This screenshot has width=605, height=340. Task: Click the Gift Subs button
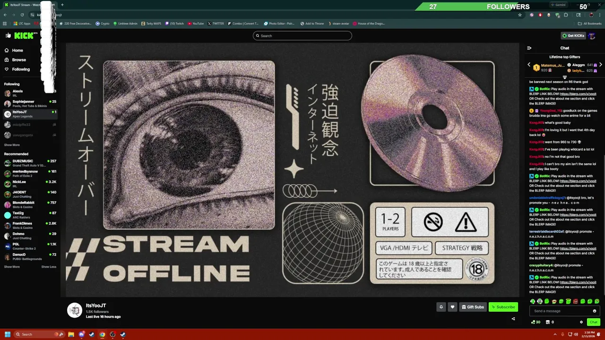(x=473, y=307)
